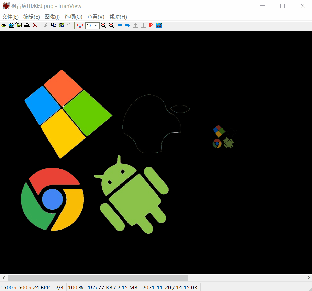Click the horizontal scrollbar thumb
The width and height of the screenshot is (312, 291).
98,278
